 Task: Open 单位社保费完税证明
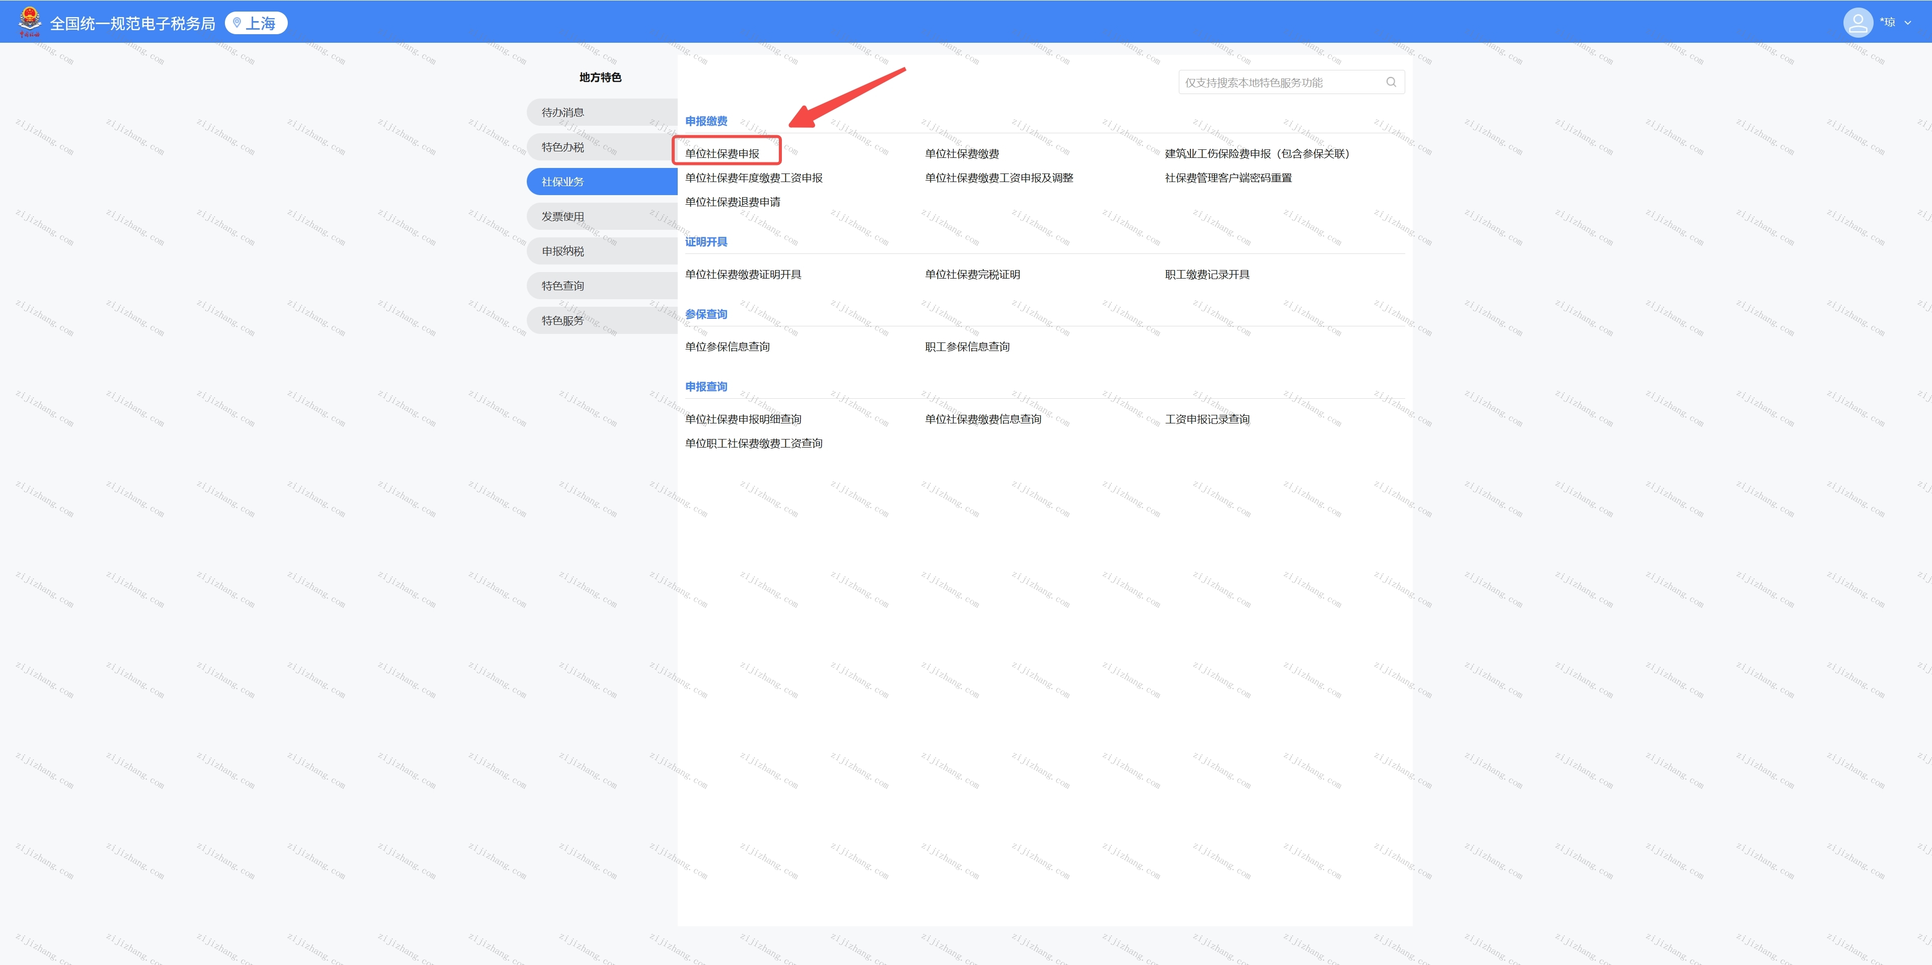click(972, 275)
